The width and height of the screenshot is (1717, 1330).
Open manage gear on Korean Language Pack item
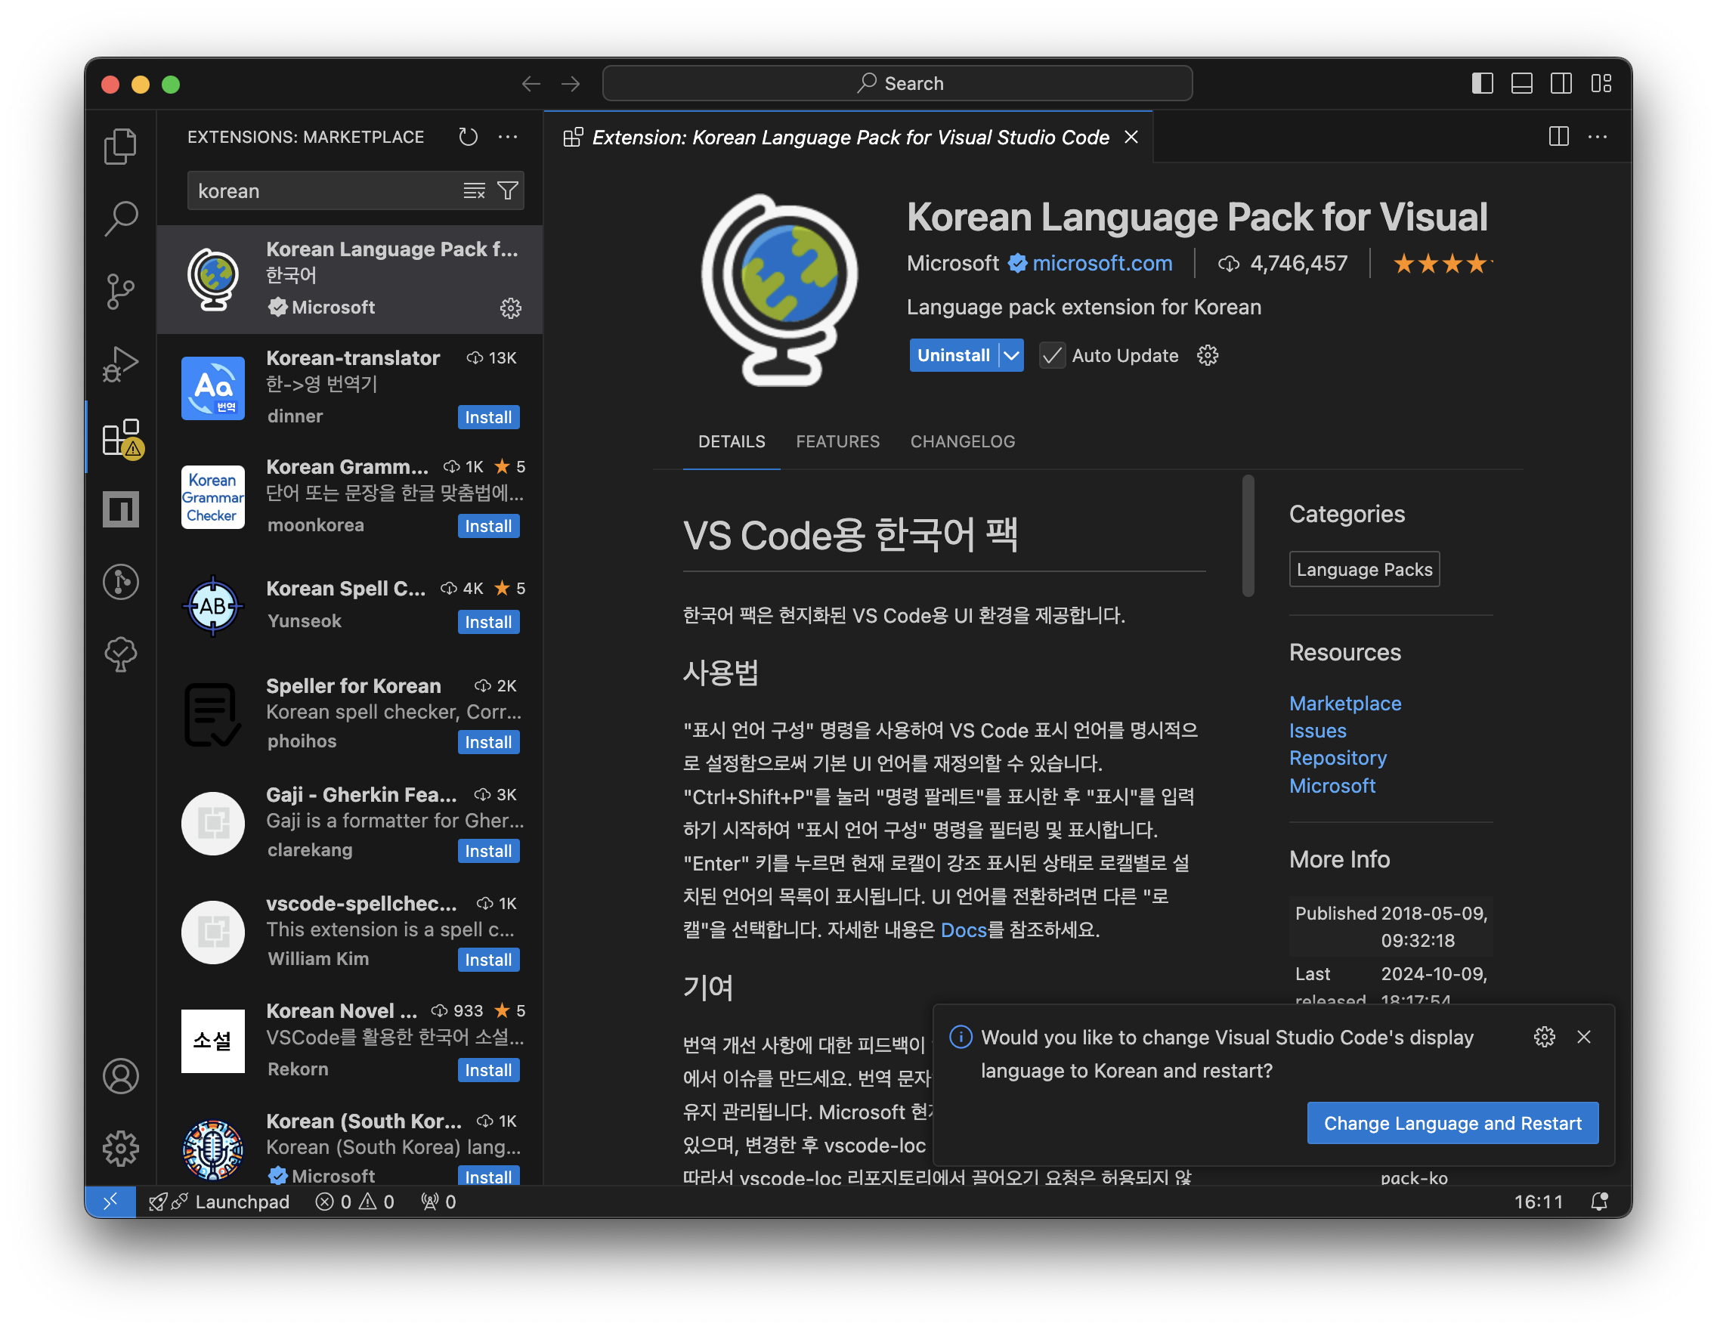510,308
